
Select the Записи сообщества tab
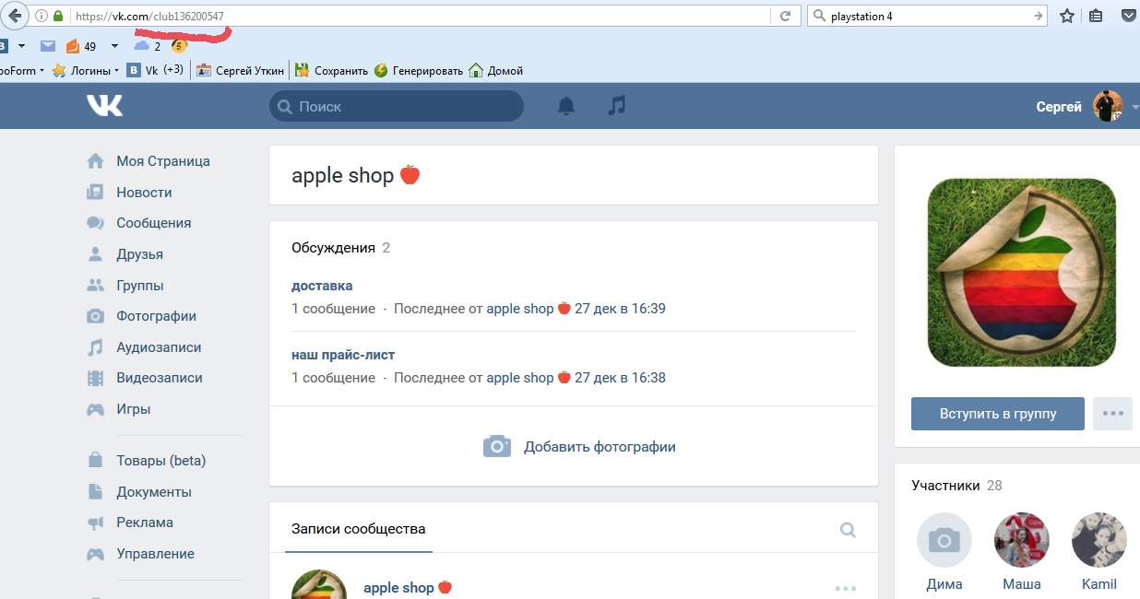click(x=358, y=529)
